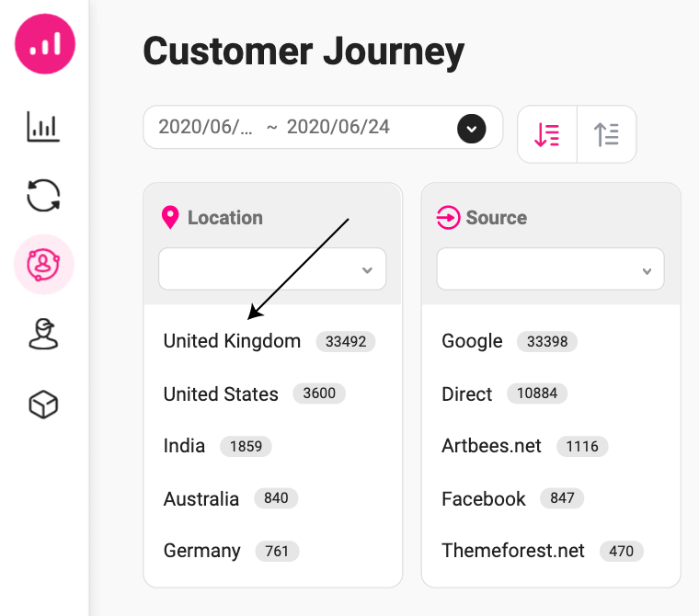
Task: Open the Location filter dropdown
Action: (x=272, y=269)
